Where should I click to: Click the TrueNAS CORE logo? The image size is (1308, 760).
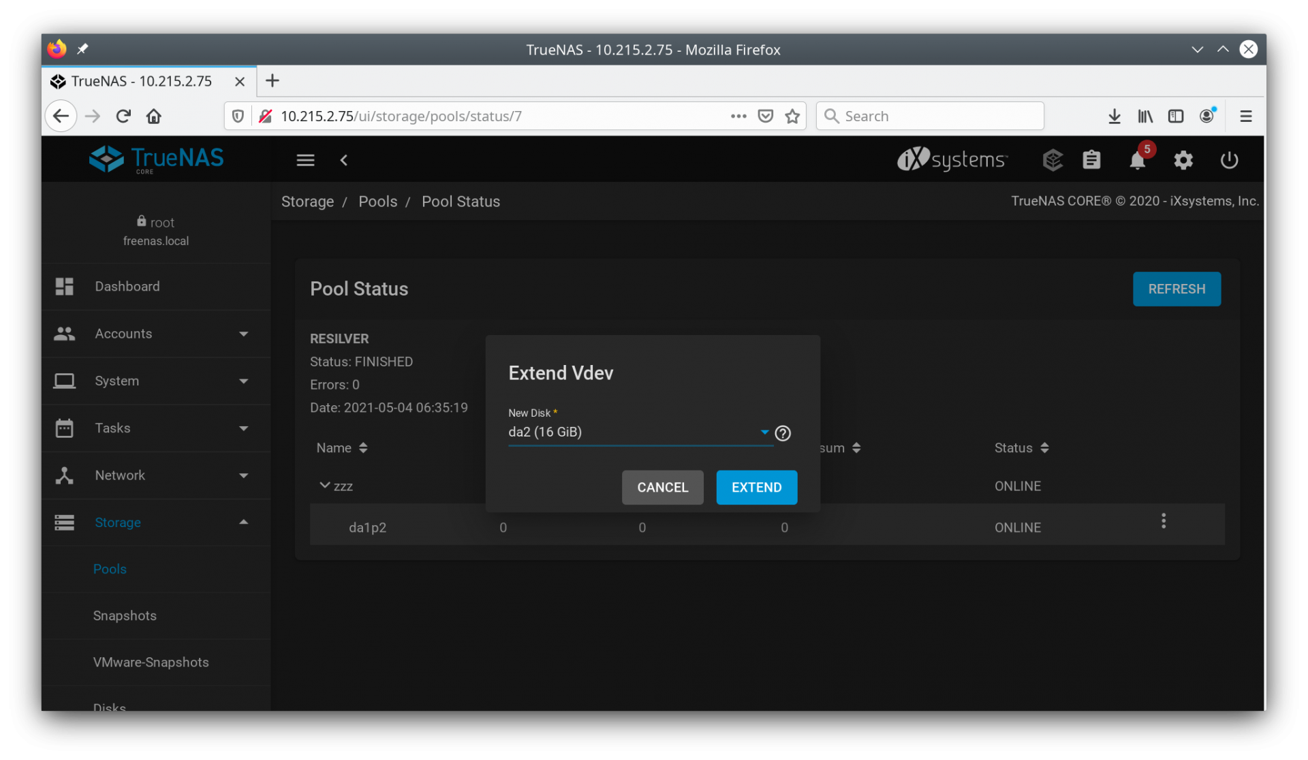pyautogui.click(x=156, y=159)
